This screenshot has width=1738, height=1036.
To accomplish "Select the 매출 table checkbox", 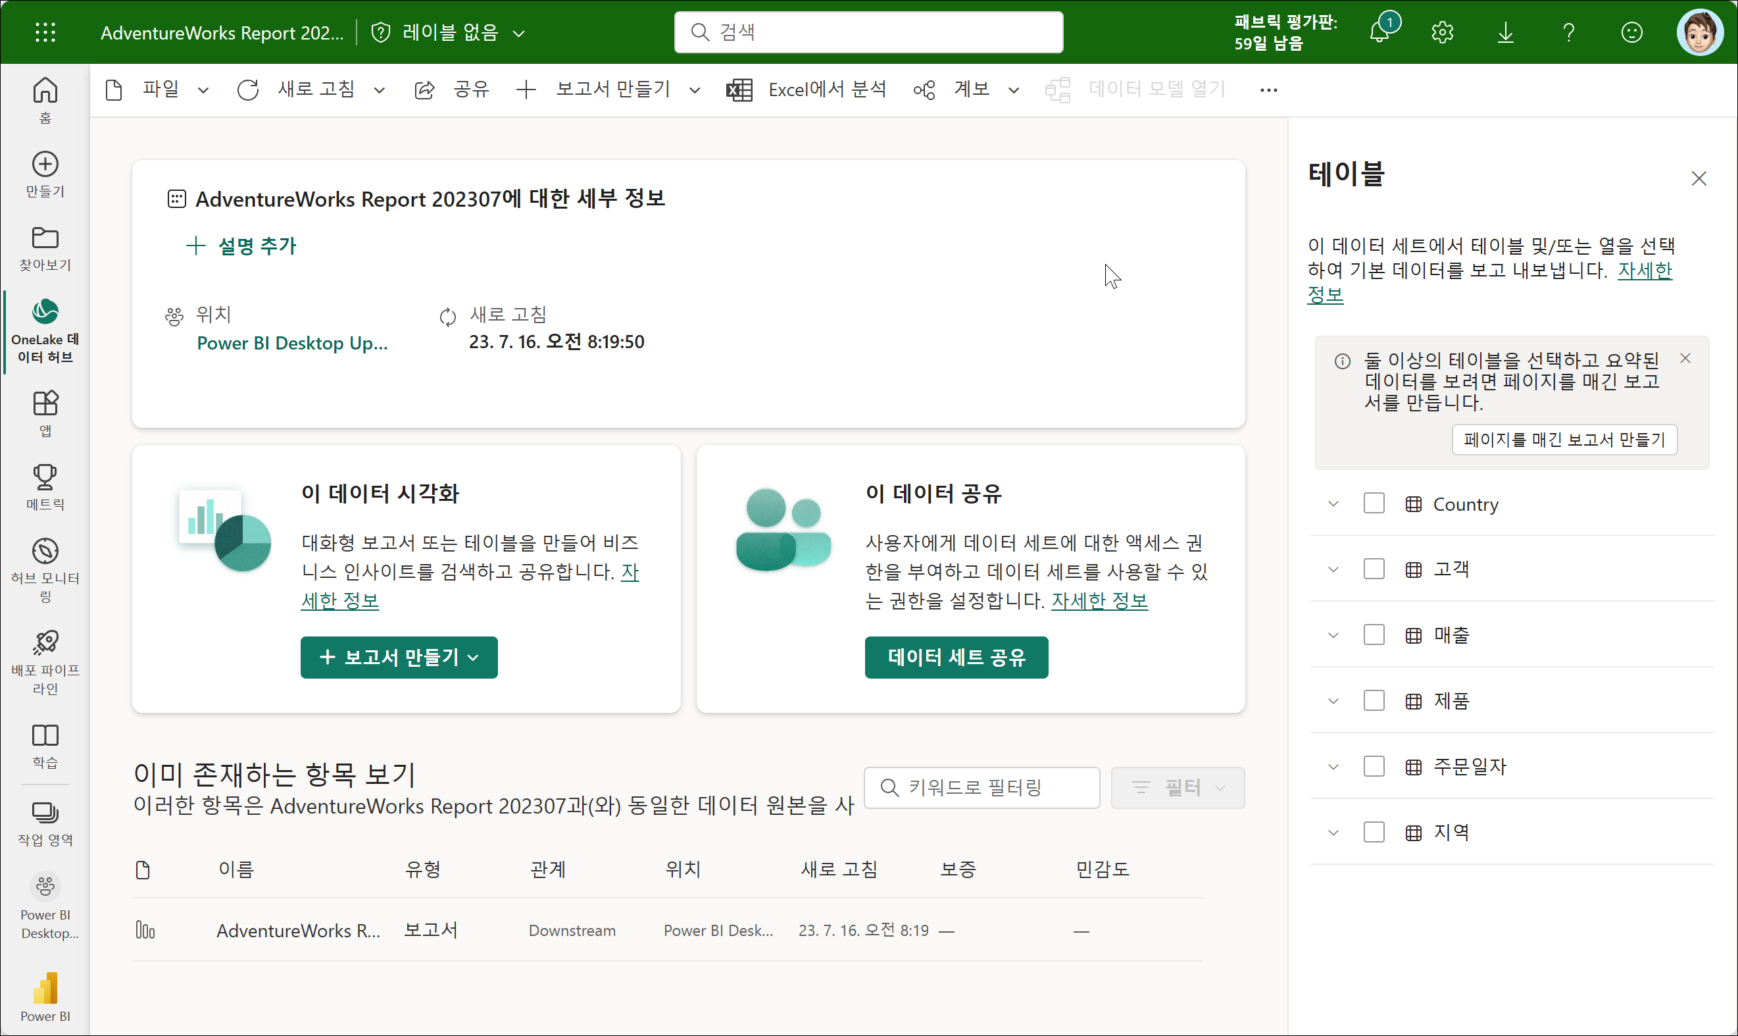I will point(1374,635).
